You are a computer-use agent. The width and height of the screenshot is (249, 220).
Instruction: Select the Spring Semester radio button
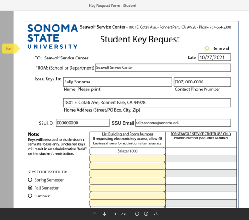(30, 180)
